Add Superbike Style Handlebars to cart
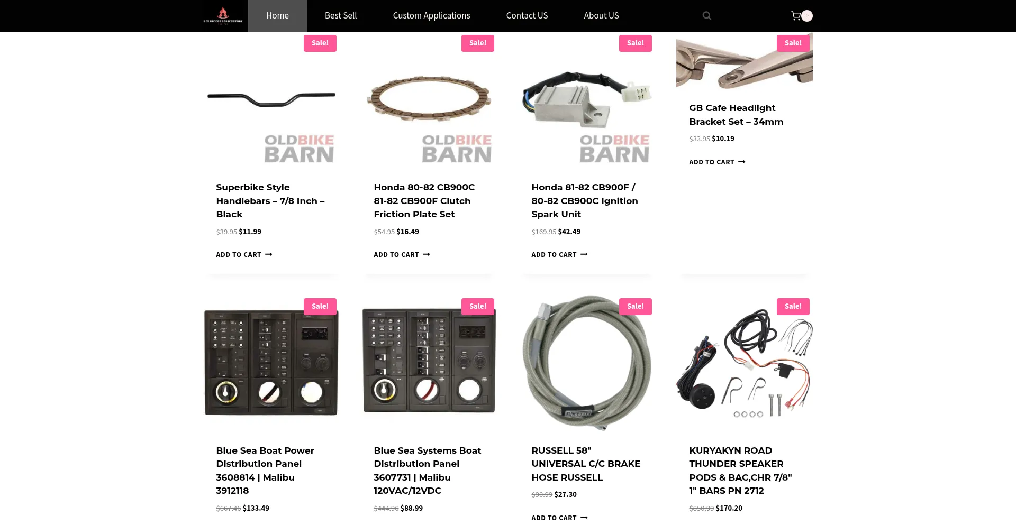Image resolution: width=1016 pixels, height=525 pixels. [244, 255]
